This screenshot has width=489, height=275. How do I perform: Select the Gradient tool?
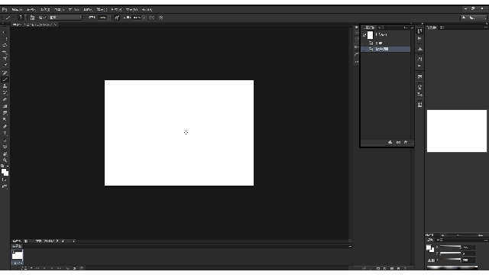(x=5, y=106)
